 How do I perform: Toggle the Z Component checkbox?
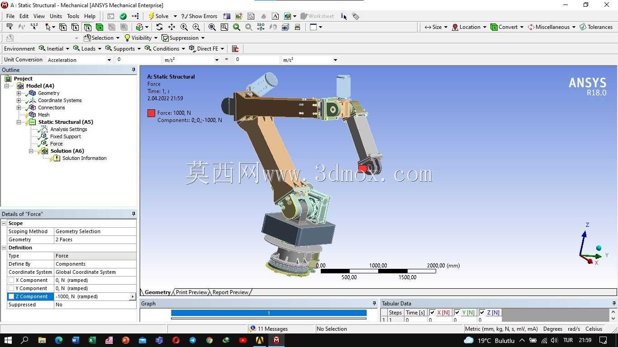pyautogui.click(x=11, y=296)
